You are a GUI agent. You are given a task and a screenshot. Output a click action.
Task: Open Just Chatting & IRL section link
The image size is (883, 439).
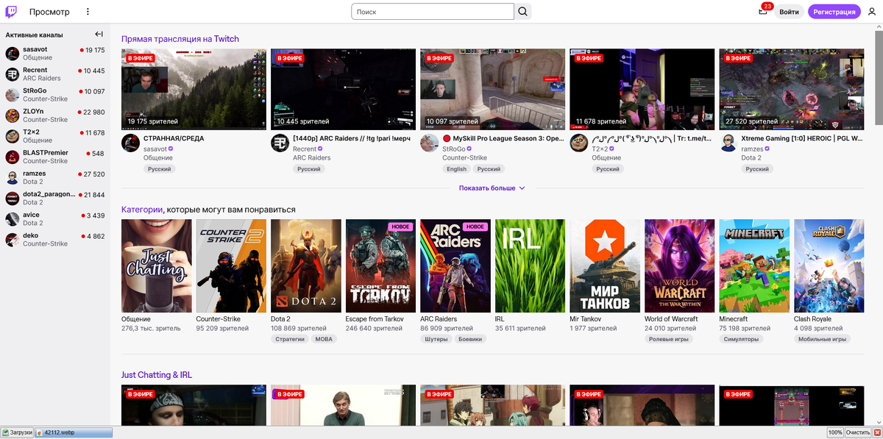point(157,375)
